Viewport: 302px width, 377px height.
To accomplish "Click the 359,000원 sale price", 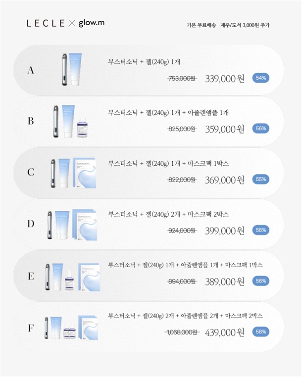I will tap(225, 129).
